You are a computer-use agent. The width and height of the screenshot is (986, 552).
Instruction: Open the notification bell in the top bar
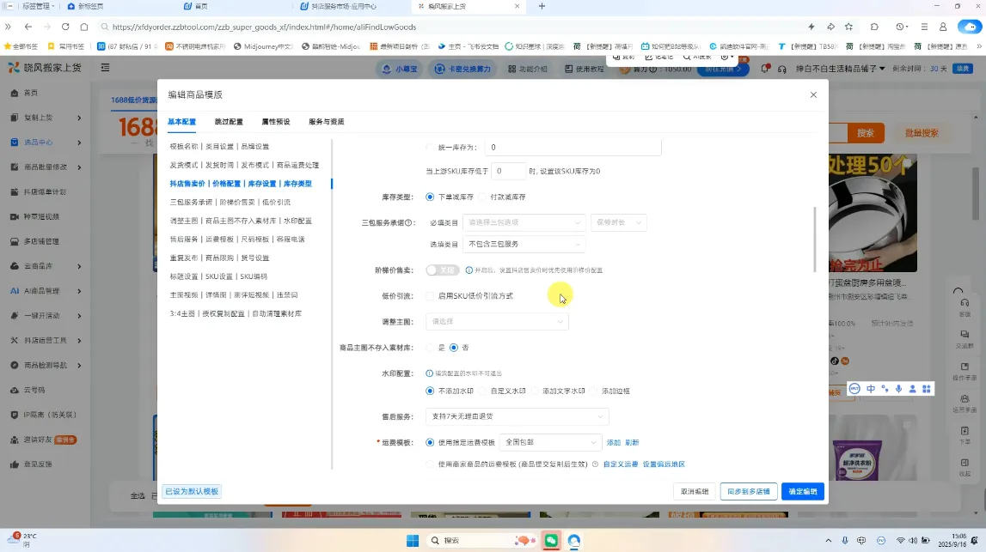pyautogui.click(x=763, y=69)
